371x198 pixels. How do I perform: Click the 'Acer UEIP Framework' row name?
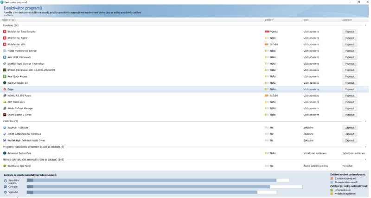[19, 57]
